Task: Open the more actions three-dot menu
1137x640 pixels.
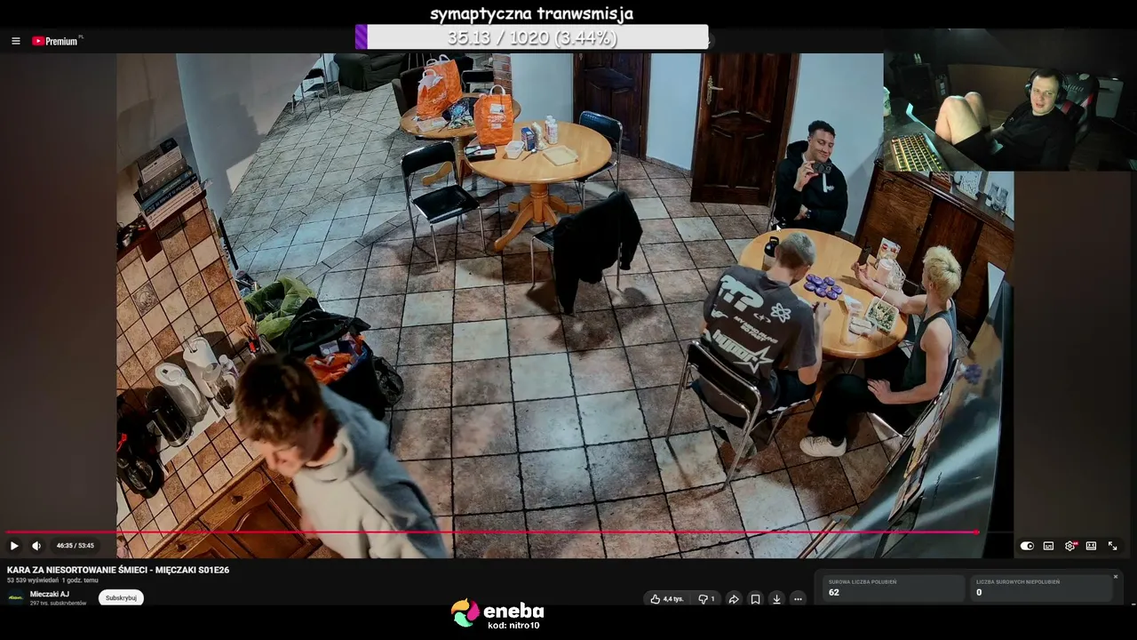Action: tap(798, 599)
